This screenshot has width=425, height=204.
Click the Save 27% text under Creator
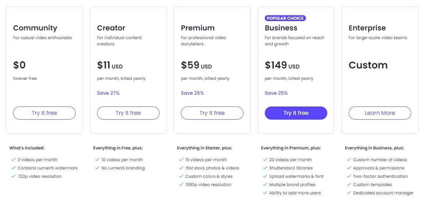click(108, 93)
